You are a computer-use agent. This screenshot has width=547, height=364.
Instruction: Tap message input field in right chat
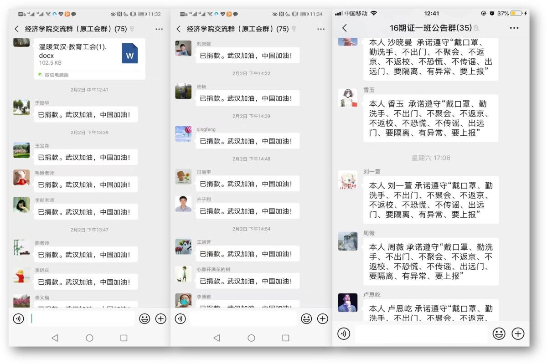pyautogui.click(x=420, y=334)
